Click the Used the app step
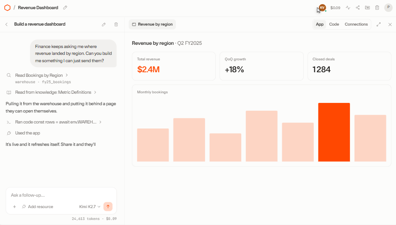This screenshot has height=225, width=396. tap(27, 133)
